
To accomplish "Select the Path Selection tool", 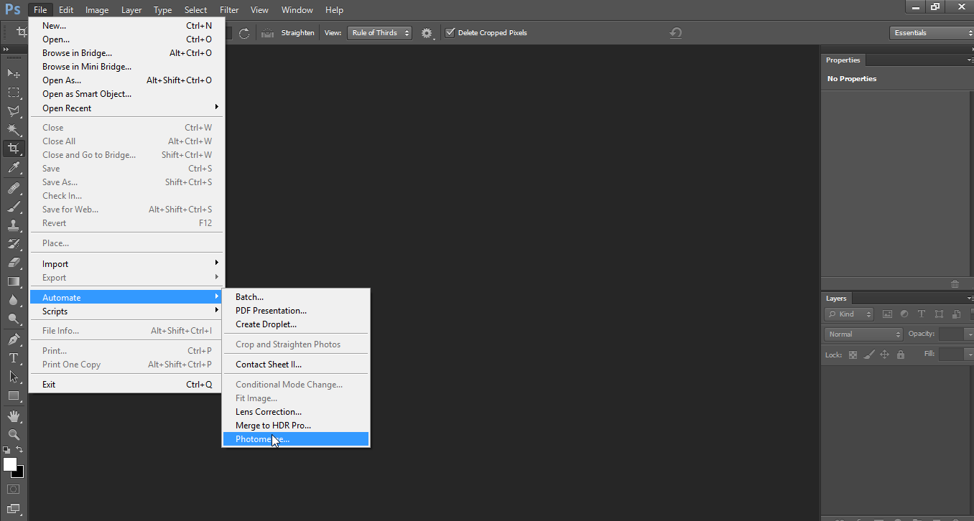I will [x=14, y=377].
